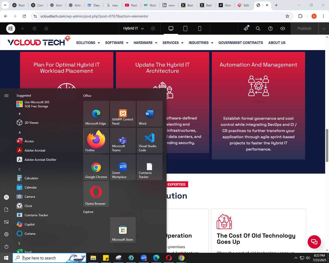Show hidden system tray icons chevron

click(x=296, y=258)
